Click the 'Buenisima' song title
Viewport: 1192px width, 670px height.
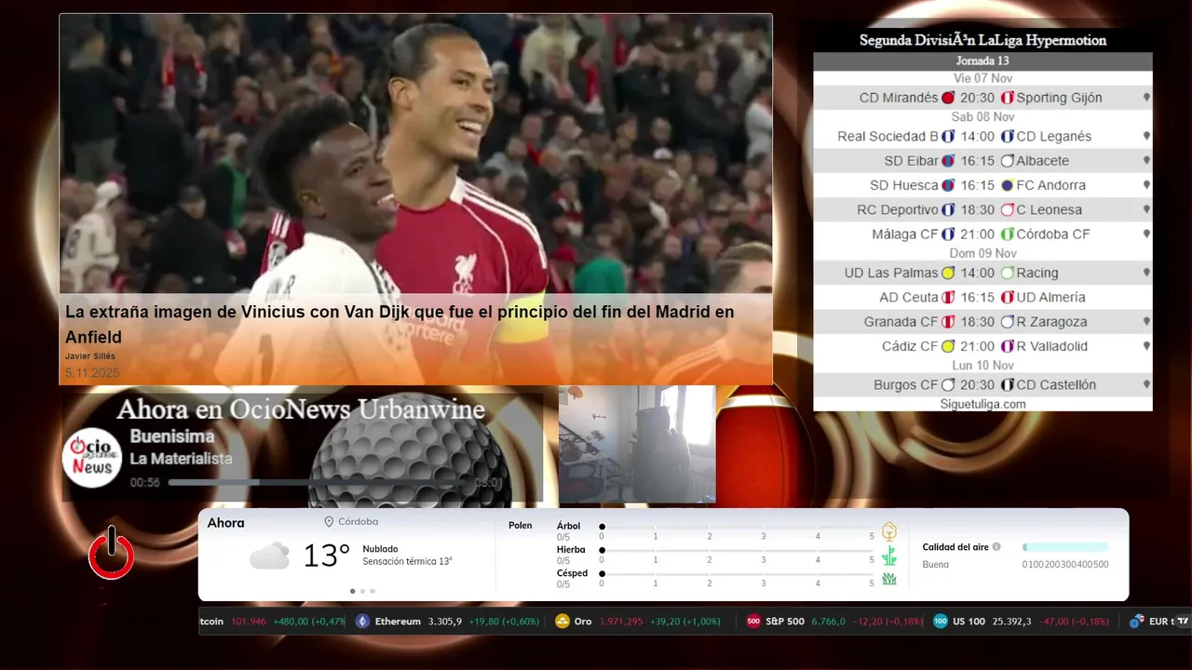[x=171, y=436]
